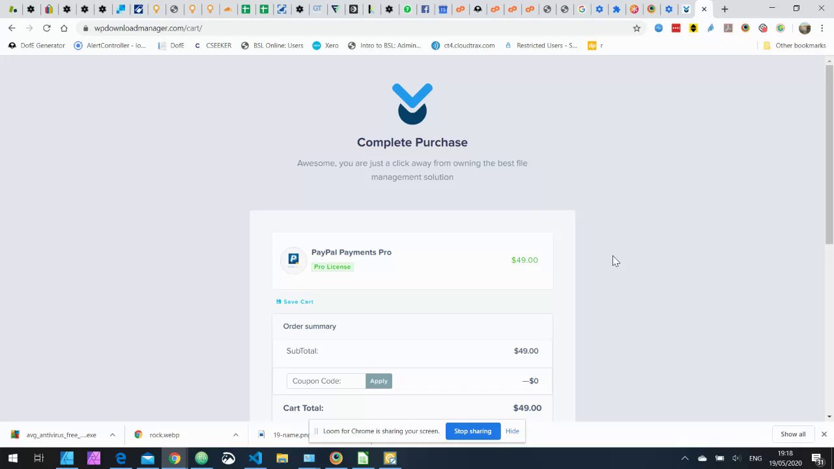834x469 pixels.
Task: Open the OneDrive cloud tray icon
Action: click(x=702, y=459)
